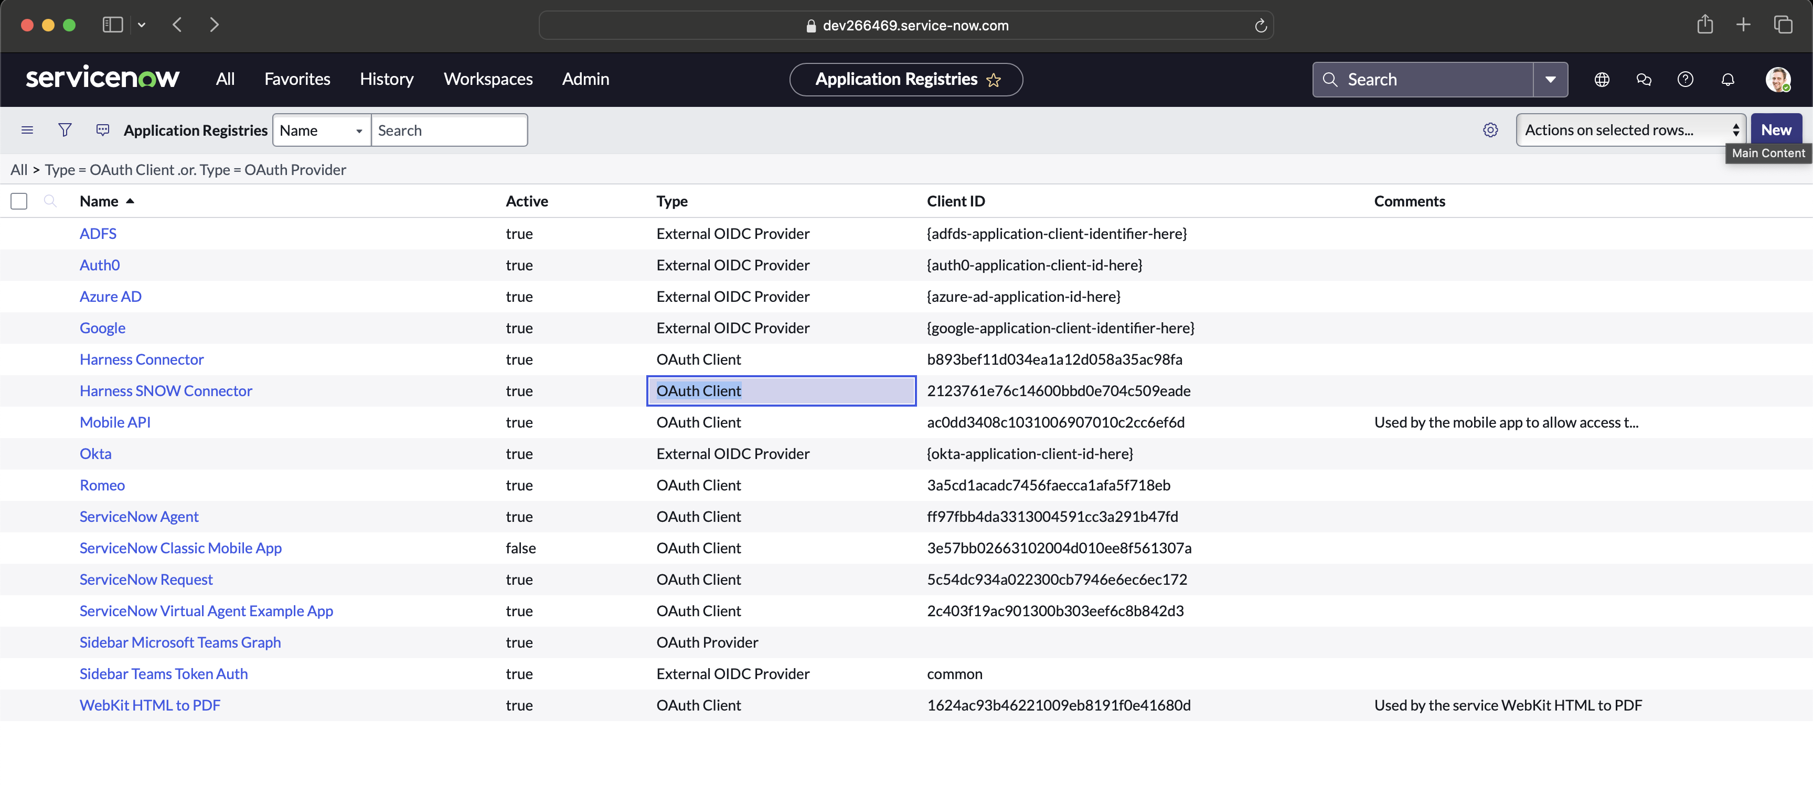Sort by the Name column header
Viewport: 1813px width, 786px height.
coord(99,201)
